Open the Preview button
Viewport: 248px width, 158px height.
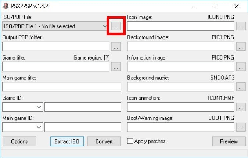[229, 141]
